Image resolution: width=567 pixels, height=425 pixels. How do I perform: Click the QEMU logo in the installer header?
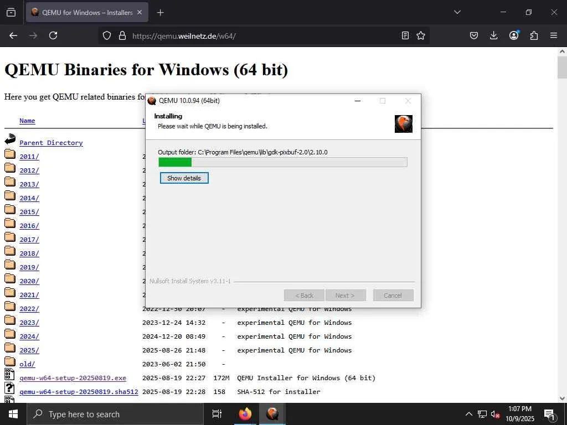(404, 124)
